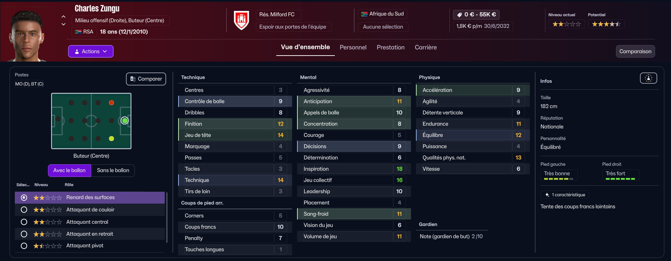Click Charles Zungu's face portrait

pyautogui.click(x=27, y=35)
